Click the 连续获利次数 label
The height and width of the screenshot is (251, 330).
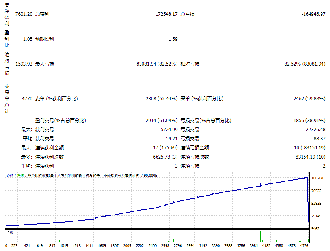tap(49, 157)
